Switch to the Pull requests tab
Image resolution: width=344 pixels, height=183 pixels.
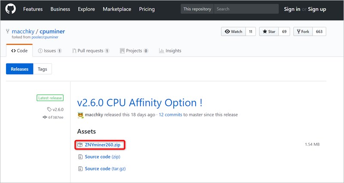point(91,51)
